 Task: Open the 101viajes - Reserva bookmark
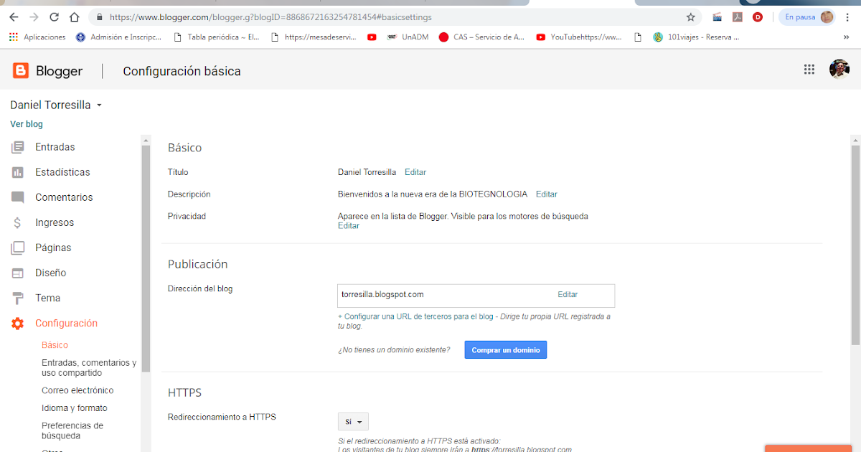[696, 37]
